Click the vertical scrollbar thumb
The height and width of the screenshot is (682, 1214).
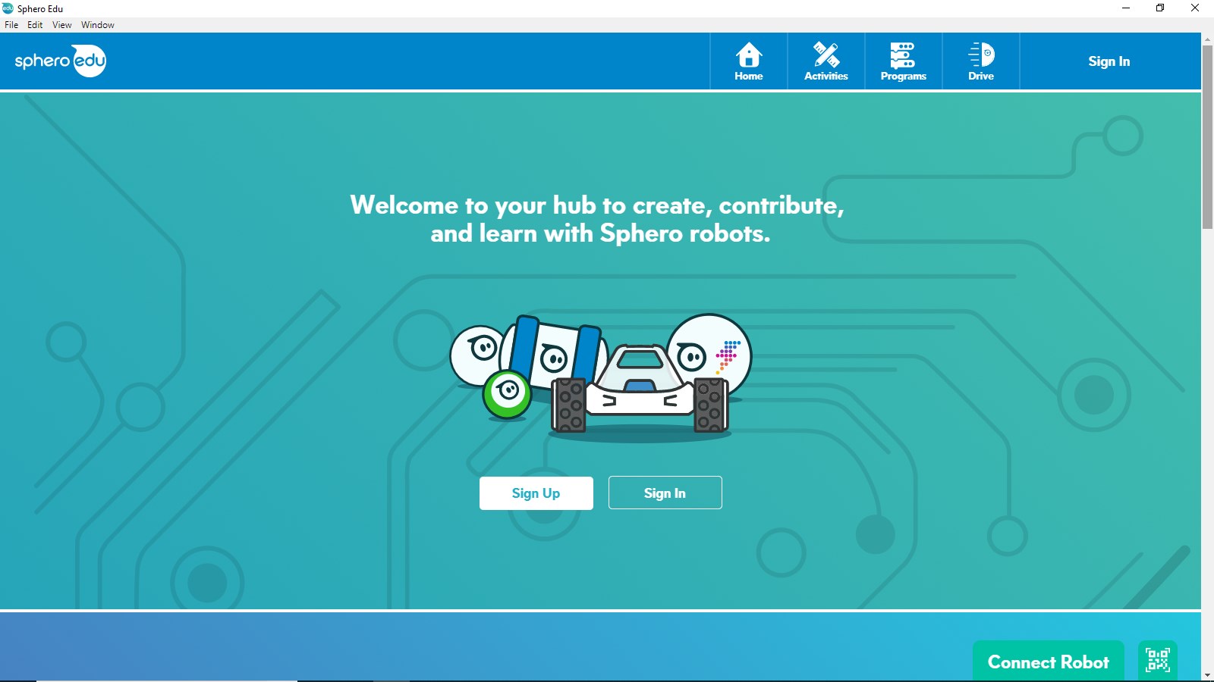tap(1207, 136)
